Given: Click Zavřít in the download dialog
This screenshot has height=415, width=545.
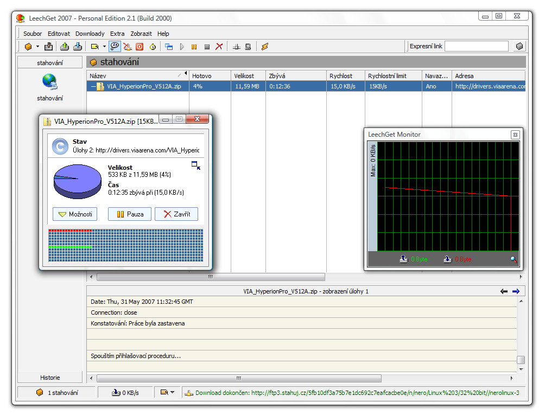Looking at the screenshot, I should (x=176, y=214).
